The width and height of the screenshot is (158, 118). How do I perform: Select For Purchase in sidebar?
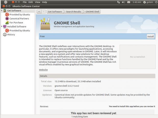(x=16, y=23)
